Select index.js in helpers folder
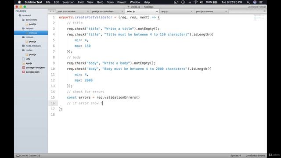Viewport: 281px width, 158px height. (33, 33)
